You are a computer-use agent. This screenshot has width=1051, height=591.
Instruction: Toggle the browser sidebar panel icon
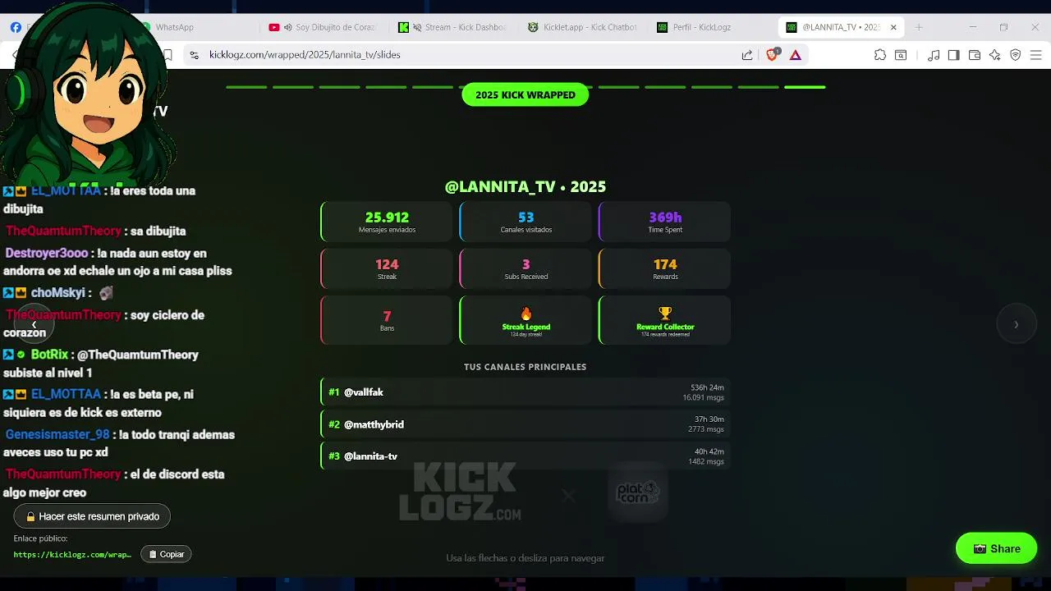coord(953,55)
